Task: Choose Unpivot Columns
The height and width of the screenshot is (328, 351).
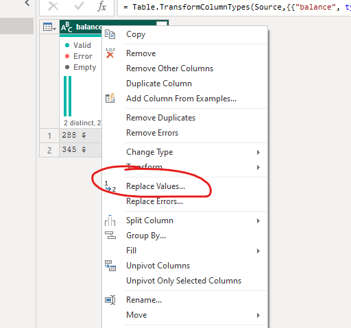Action: [x=184, y=266]
